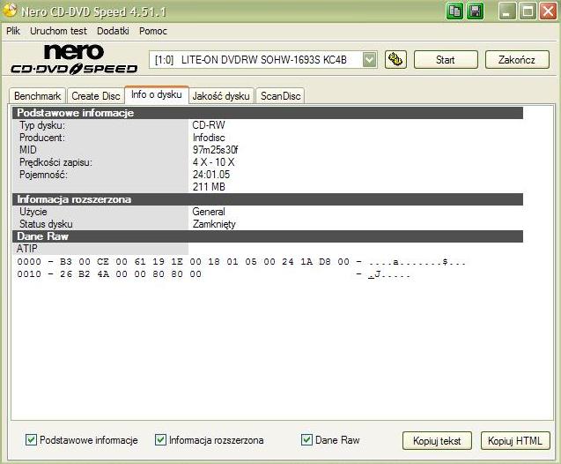Viewport: 561px width, 464px height.
Task: Click the ATIP label
Action: [x=26, y=248]
